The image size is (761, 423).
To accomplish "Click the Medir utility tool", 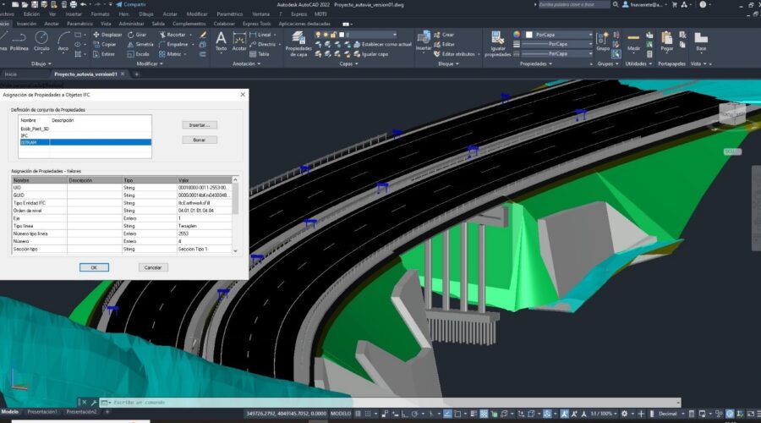I will (x=633, y=41).
